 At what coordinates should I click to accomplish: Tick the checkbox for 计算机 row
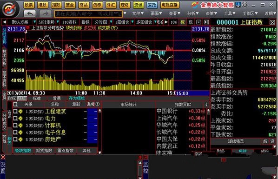(15, 126)
